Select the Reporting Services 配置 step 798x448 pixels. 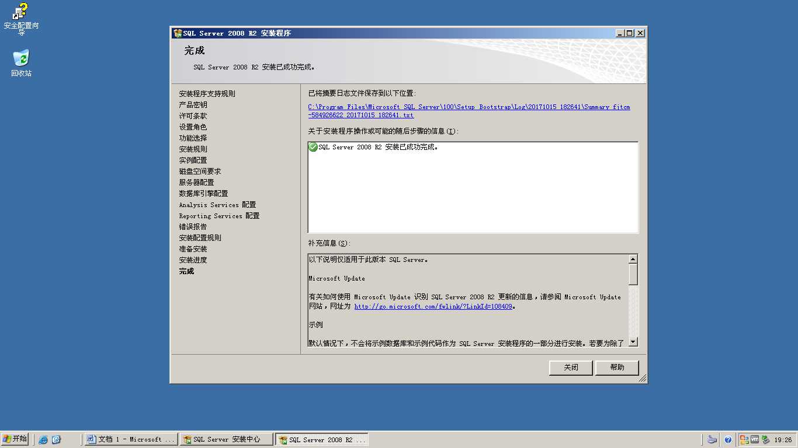tap(219, 216)
